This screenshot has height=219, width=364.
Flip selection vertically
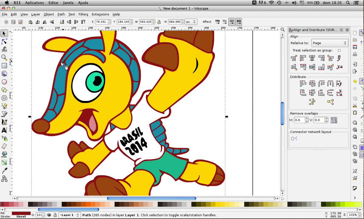[x=52, y=22]
